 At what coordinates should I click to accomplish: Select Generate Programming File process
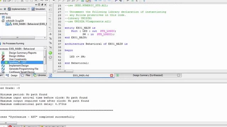pyautogui.click(x=24, y=69)
